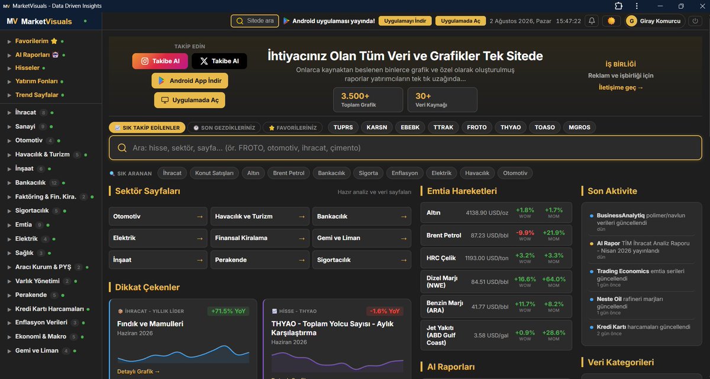
Task: Open the AI Rapor TİM İhracat activity entry
Action: pyautogui.click(x=641, y=250)
